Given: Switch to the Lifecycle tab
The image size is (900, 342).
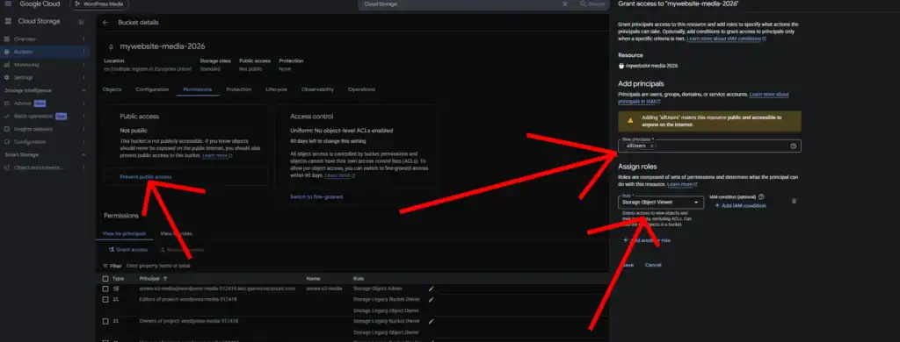Looking at the screenshot, I should tap(276, 89).
